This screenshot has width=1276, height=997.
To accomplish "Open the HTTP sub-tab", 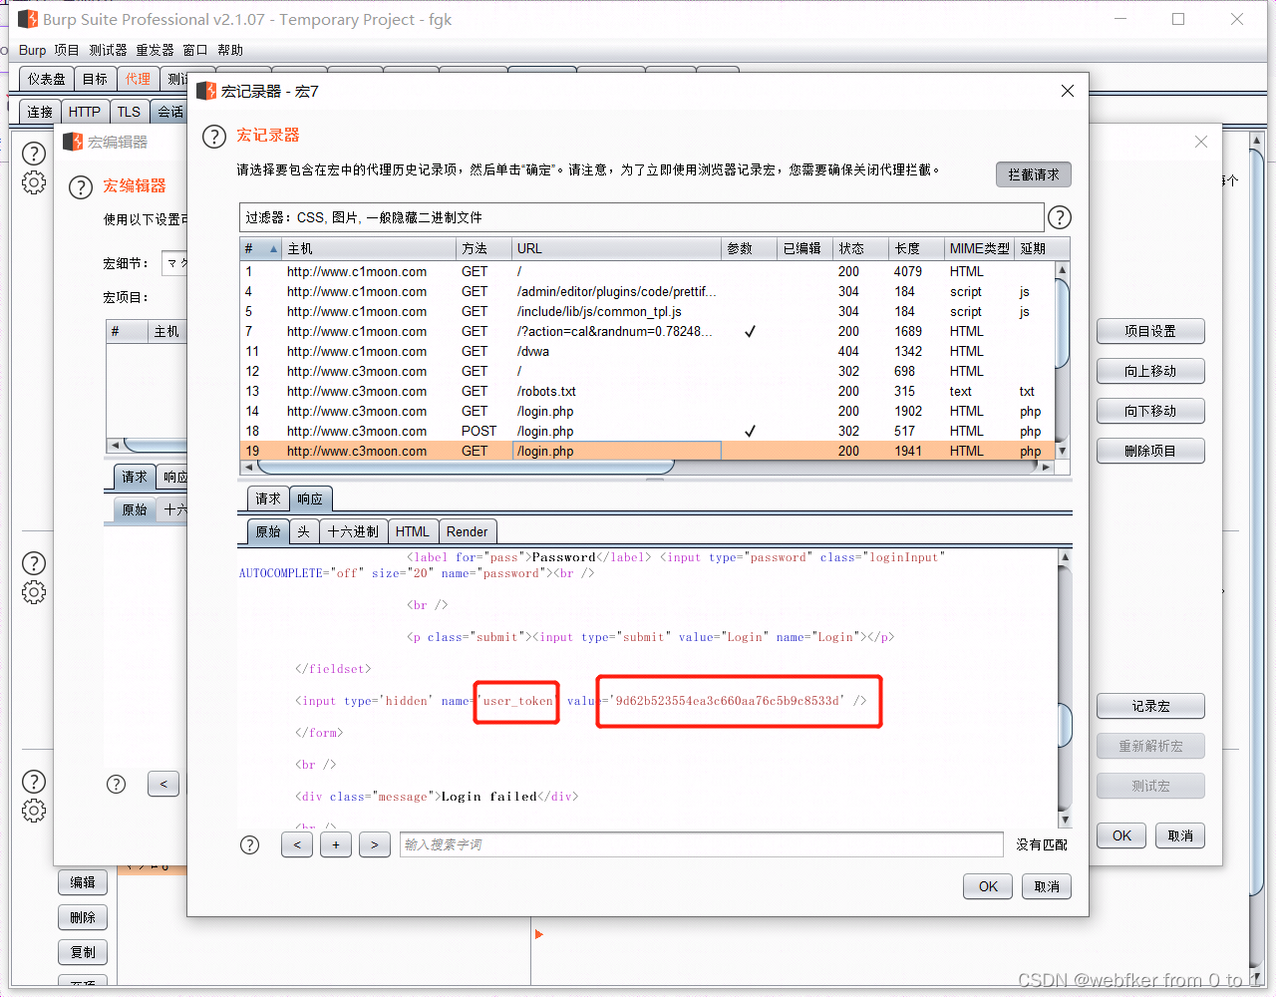I will tap(85, 112).
